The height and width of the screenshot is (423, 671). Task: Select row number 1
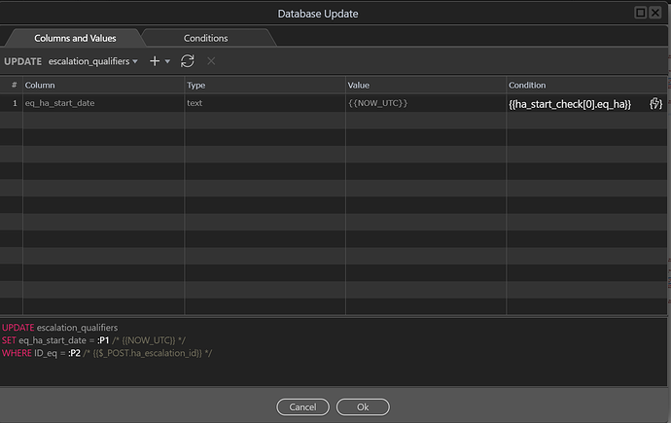[12, 103]
